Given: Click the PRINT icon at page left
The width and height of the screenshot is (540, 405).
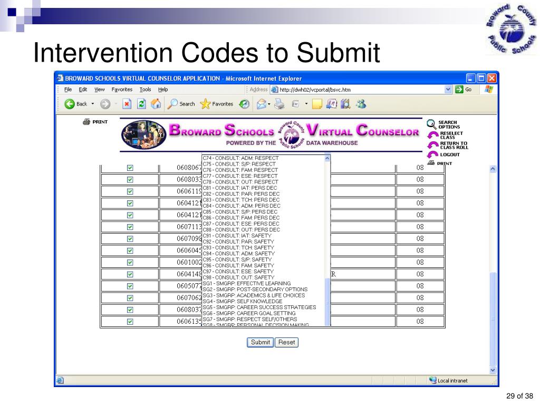Looking at the screenshot, I should pyautogui.click(x=86, y=122).
